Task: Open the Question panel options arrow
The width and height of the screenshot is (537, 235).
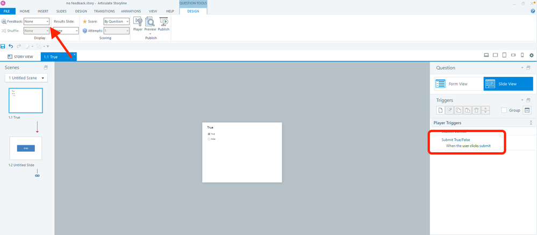Action: point(522,68)
